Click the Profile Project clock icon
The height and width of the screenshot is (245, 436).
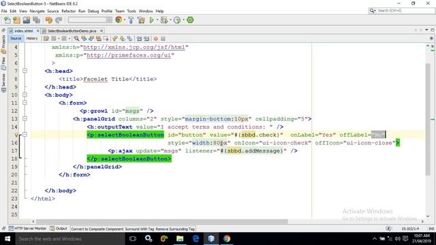coord(177,20)
